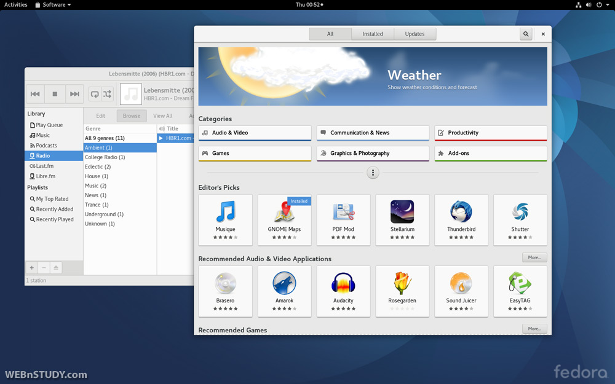Toggle Browse view in Rhythmbox
The height and width of the screenshot is (384, 615).
click(x=132, y=116)
